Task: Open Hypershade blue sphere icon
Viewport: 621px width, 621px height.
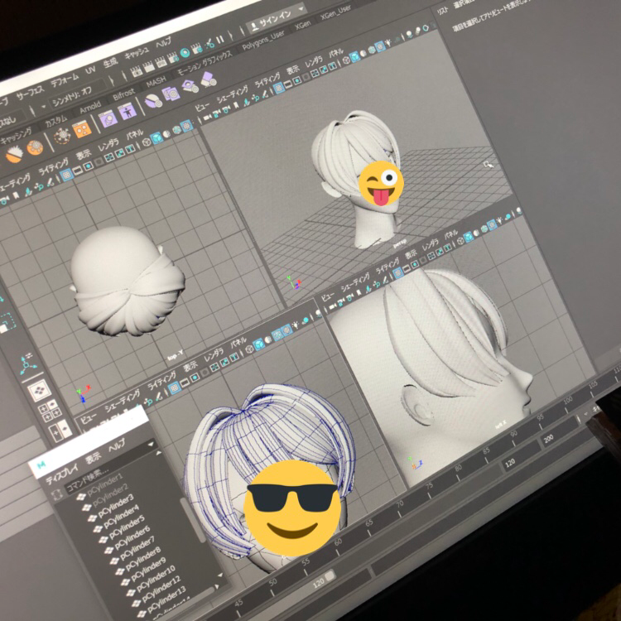Action: [185, 53]
